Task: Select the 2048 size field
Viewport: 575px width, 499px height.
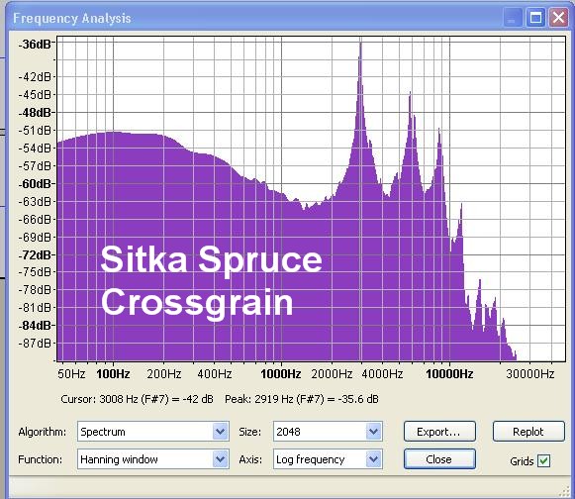Action: 320,432
